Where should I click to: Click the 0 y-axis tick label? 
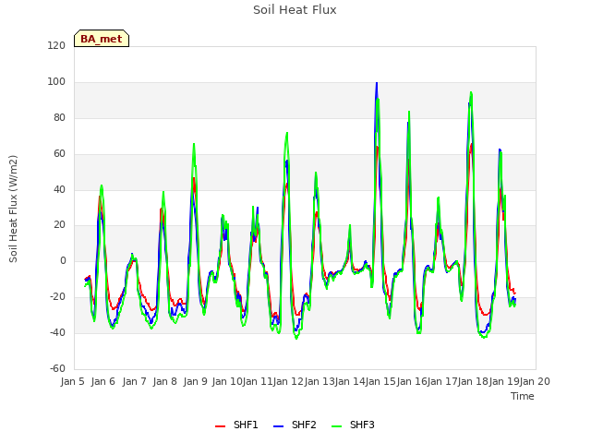pos(63,260)
